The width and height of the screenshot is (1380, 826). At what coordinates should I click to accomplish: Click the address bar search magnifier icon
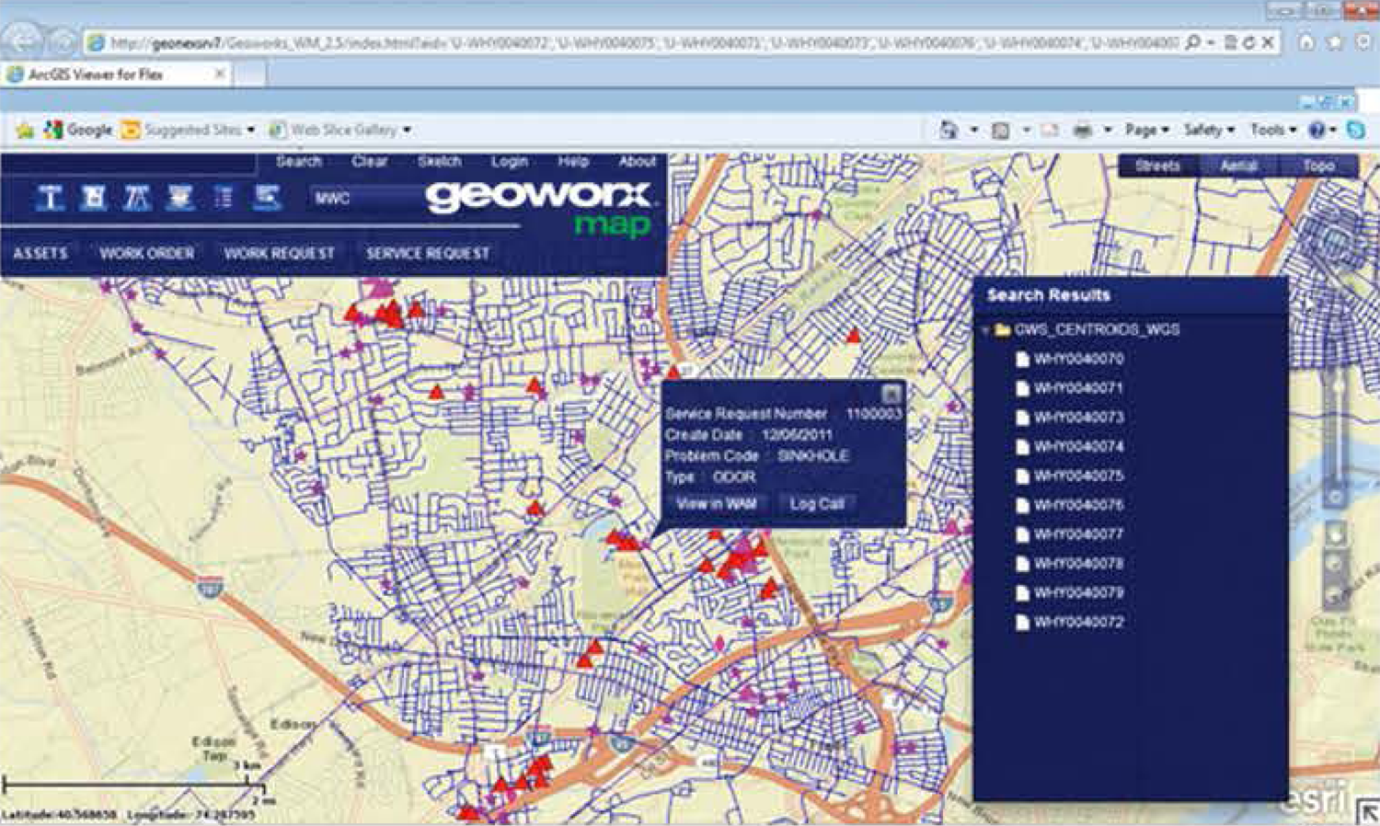(1192, 42)
